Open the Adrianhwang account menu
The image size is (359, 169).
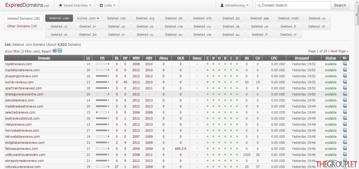click(234, 5)
